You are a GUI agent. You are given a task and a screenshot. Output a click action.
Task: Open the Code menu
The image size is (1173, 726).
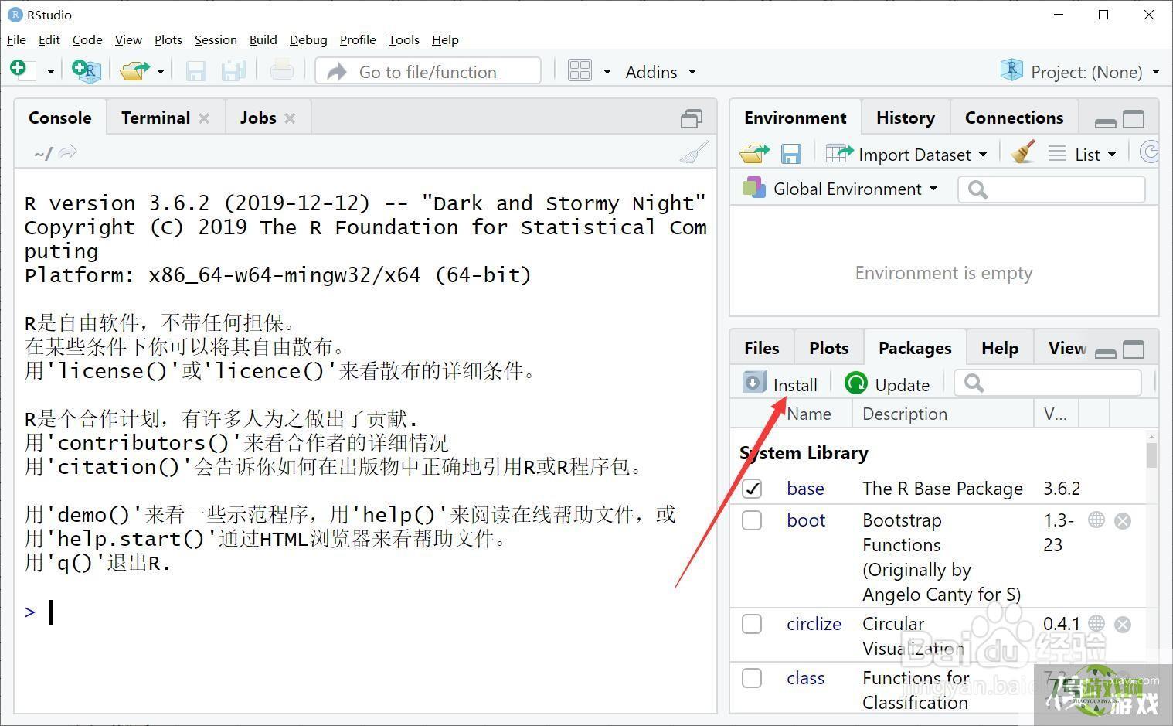[87, 39]
